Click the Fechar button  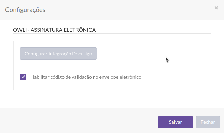click(208, 122)
